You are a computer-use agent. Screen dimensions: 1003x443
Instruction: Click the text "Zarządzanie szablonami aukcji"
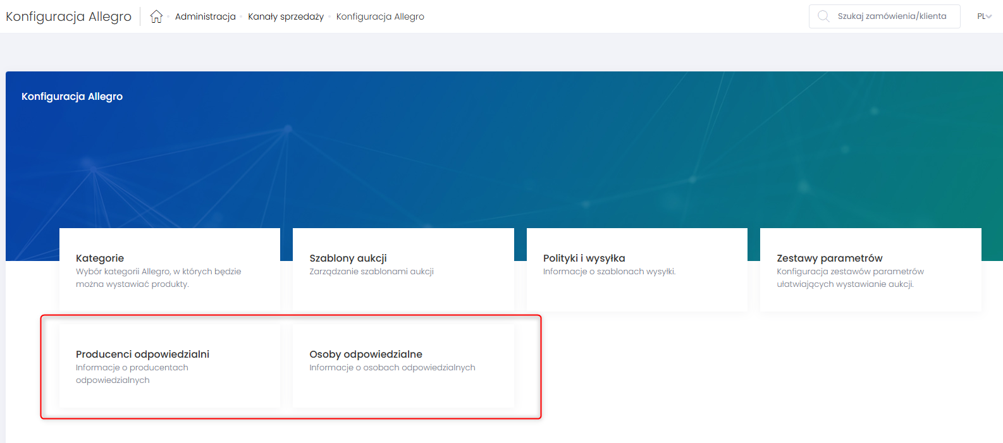tap(371, 272)
